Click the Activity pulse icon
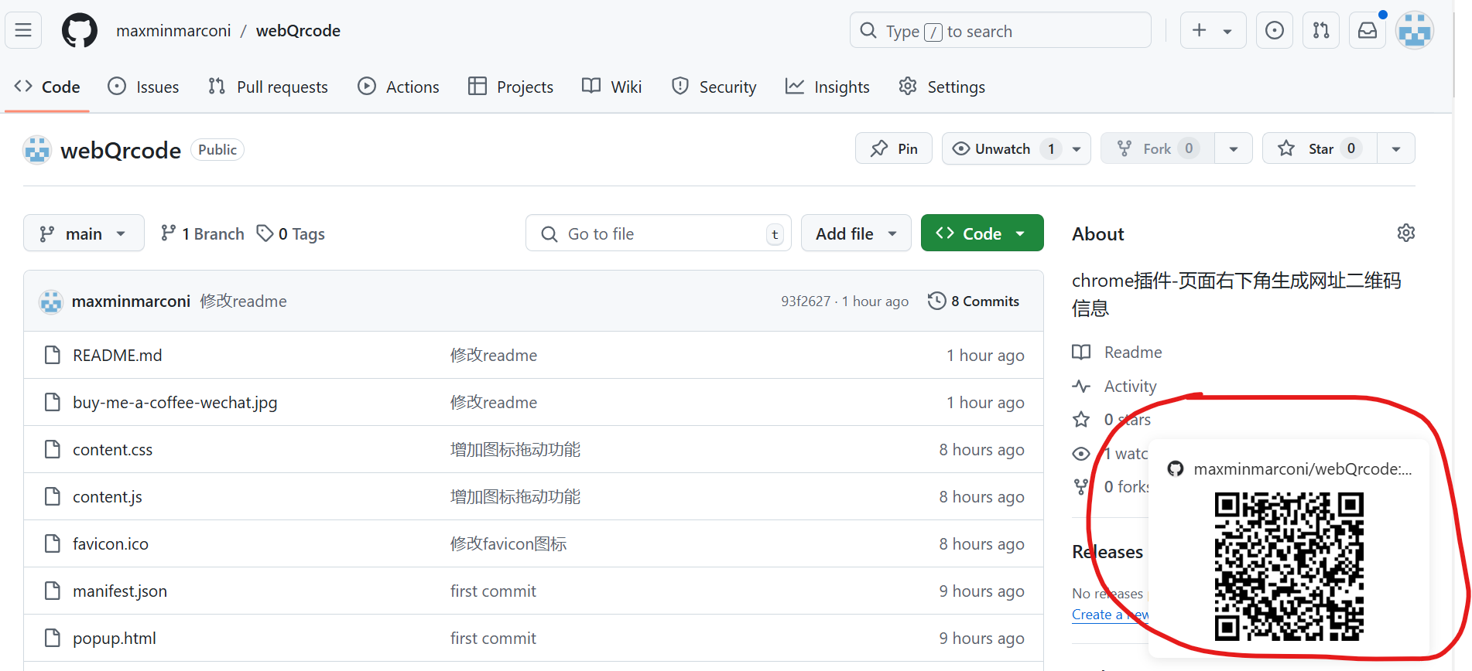This screenshot has width=1472, height=671. (x=1081, y=386)
